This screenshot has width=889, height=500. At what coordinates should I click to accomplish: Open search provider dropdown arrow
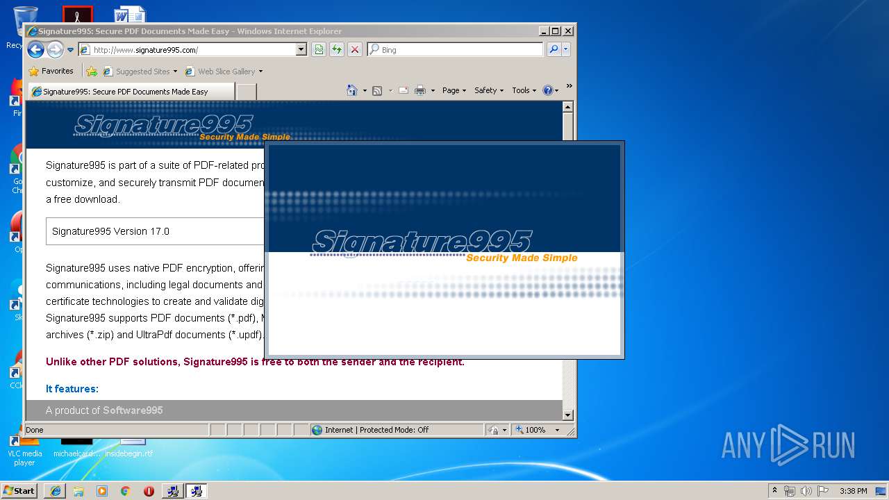coord(566,49)
